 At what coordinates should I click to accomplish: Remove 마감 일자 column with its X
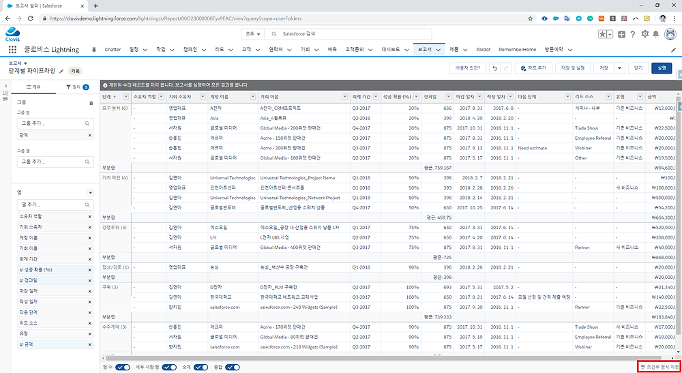(89, 291)
